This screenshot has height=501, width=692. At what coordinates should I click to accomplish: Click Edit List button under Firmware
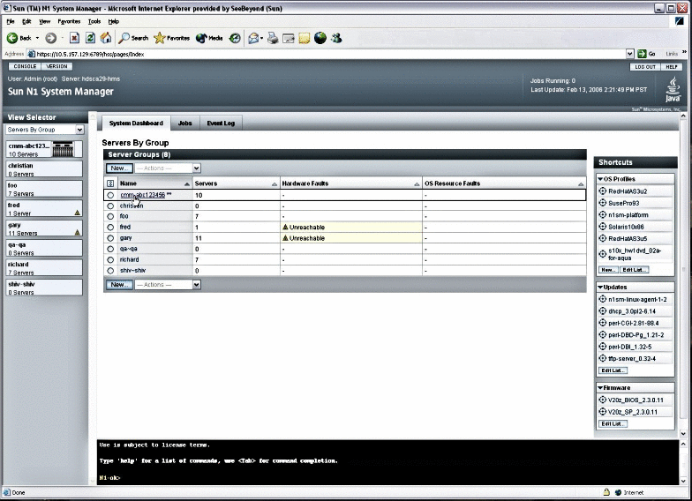coord(613,423)
